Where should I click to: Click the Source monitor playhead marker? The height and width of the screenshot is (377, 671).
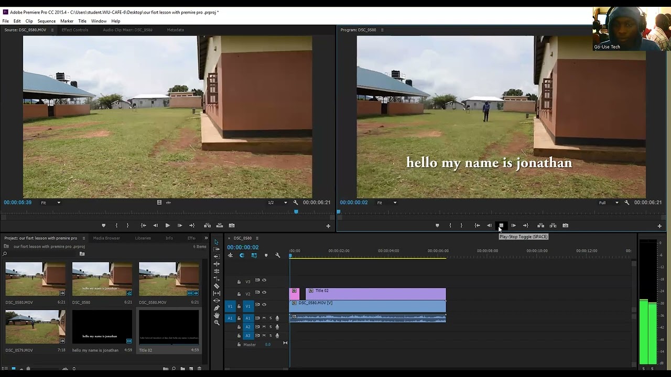(x=296, y=212)
